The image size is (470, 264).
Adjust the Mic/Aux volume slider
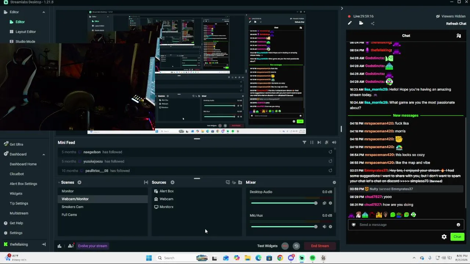click(284, 227)
